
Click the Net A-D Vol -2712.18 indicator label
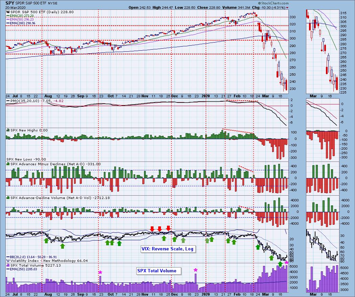[60, 198]
